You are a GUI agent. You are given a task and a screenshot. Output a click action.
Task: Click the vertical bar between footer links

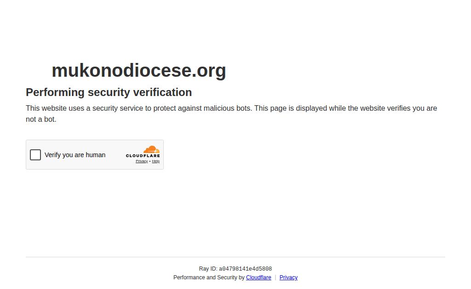click(275, 278)
